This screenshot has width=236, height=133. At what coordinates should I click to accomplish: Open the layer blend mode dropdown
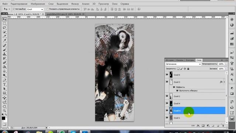[183, 64]
